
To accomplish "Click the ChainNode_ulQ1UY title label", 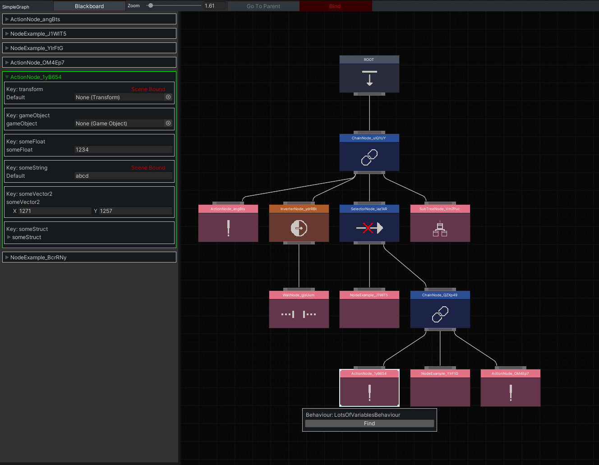I will (x=369, y=138).
